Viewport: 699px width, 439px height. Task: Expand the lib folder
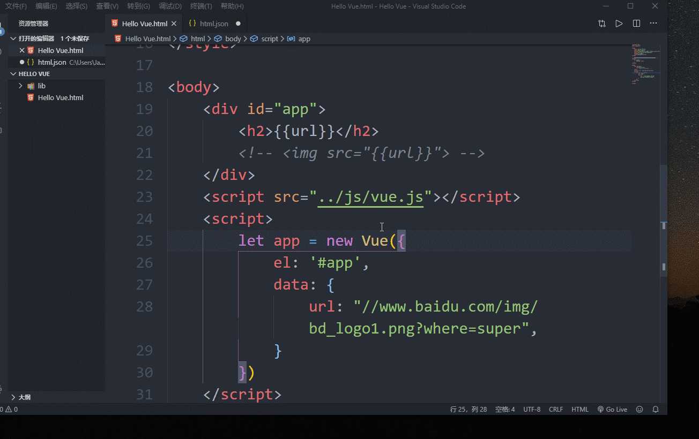click(x=20, y=86)
